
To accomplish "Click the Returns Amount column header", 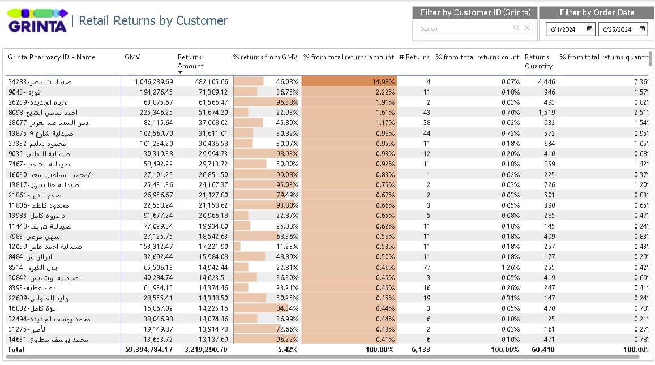I will pyautogui.click(x=190, y=61).
